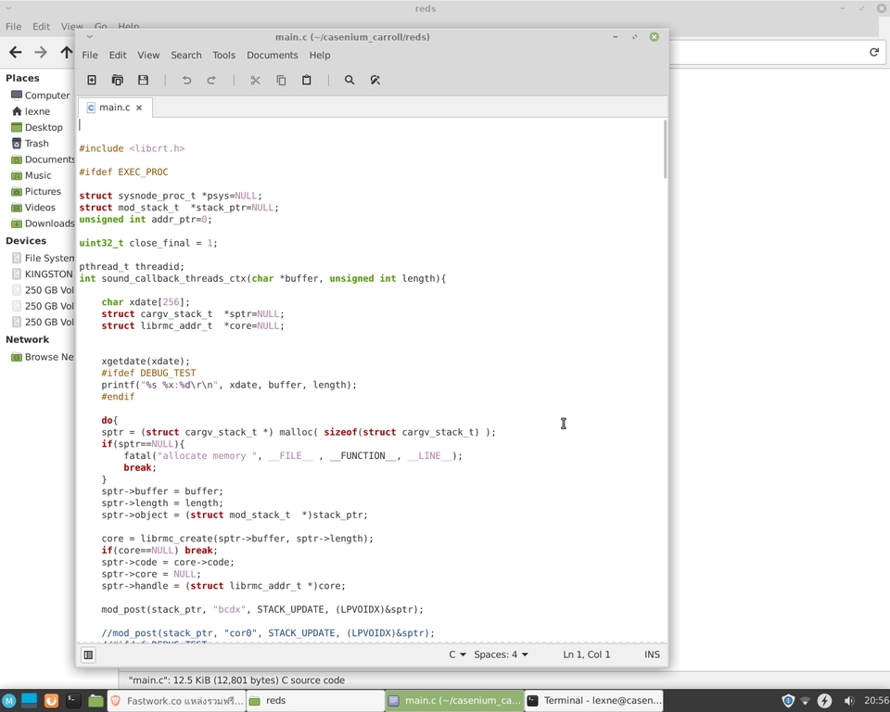Select the main.c document tab
Image resolution: width=890 pixels, height=712 pixels.
click(x=115, y=108)
